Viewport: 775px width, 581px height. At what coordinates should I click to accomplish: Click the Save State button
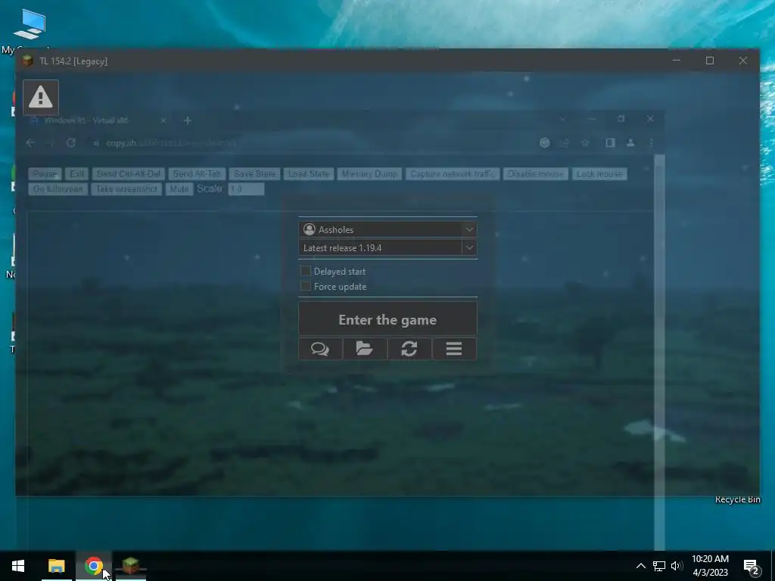[254, 174]
